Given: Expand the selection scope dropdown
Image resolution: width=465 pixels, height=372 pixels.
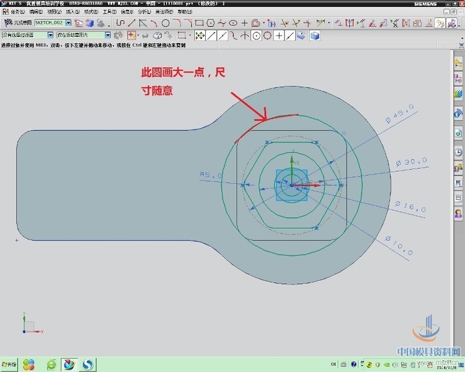Looking at the screenshot, I should tap(108, 36).
